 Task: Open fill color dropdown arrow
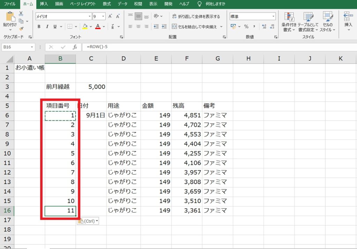coord(91,26)
